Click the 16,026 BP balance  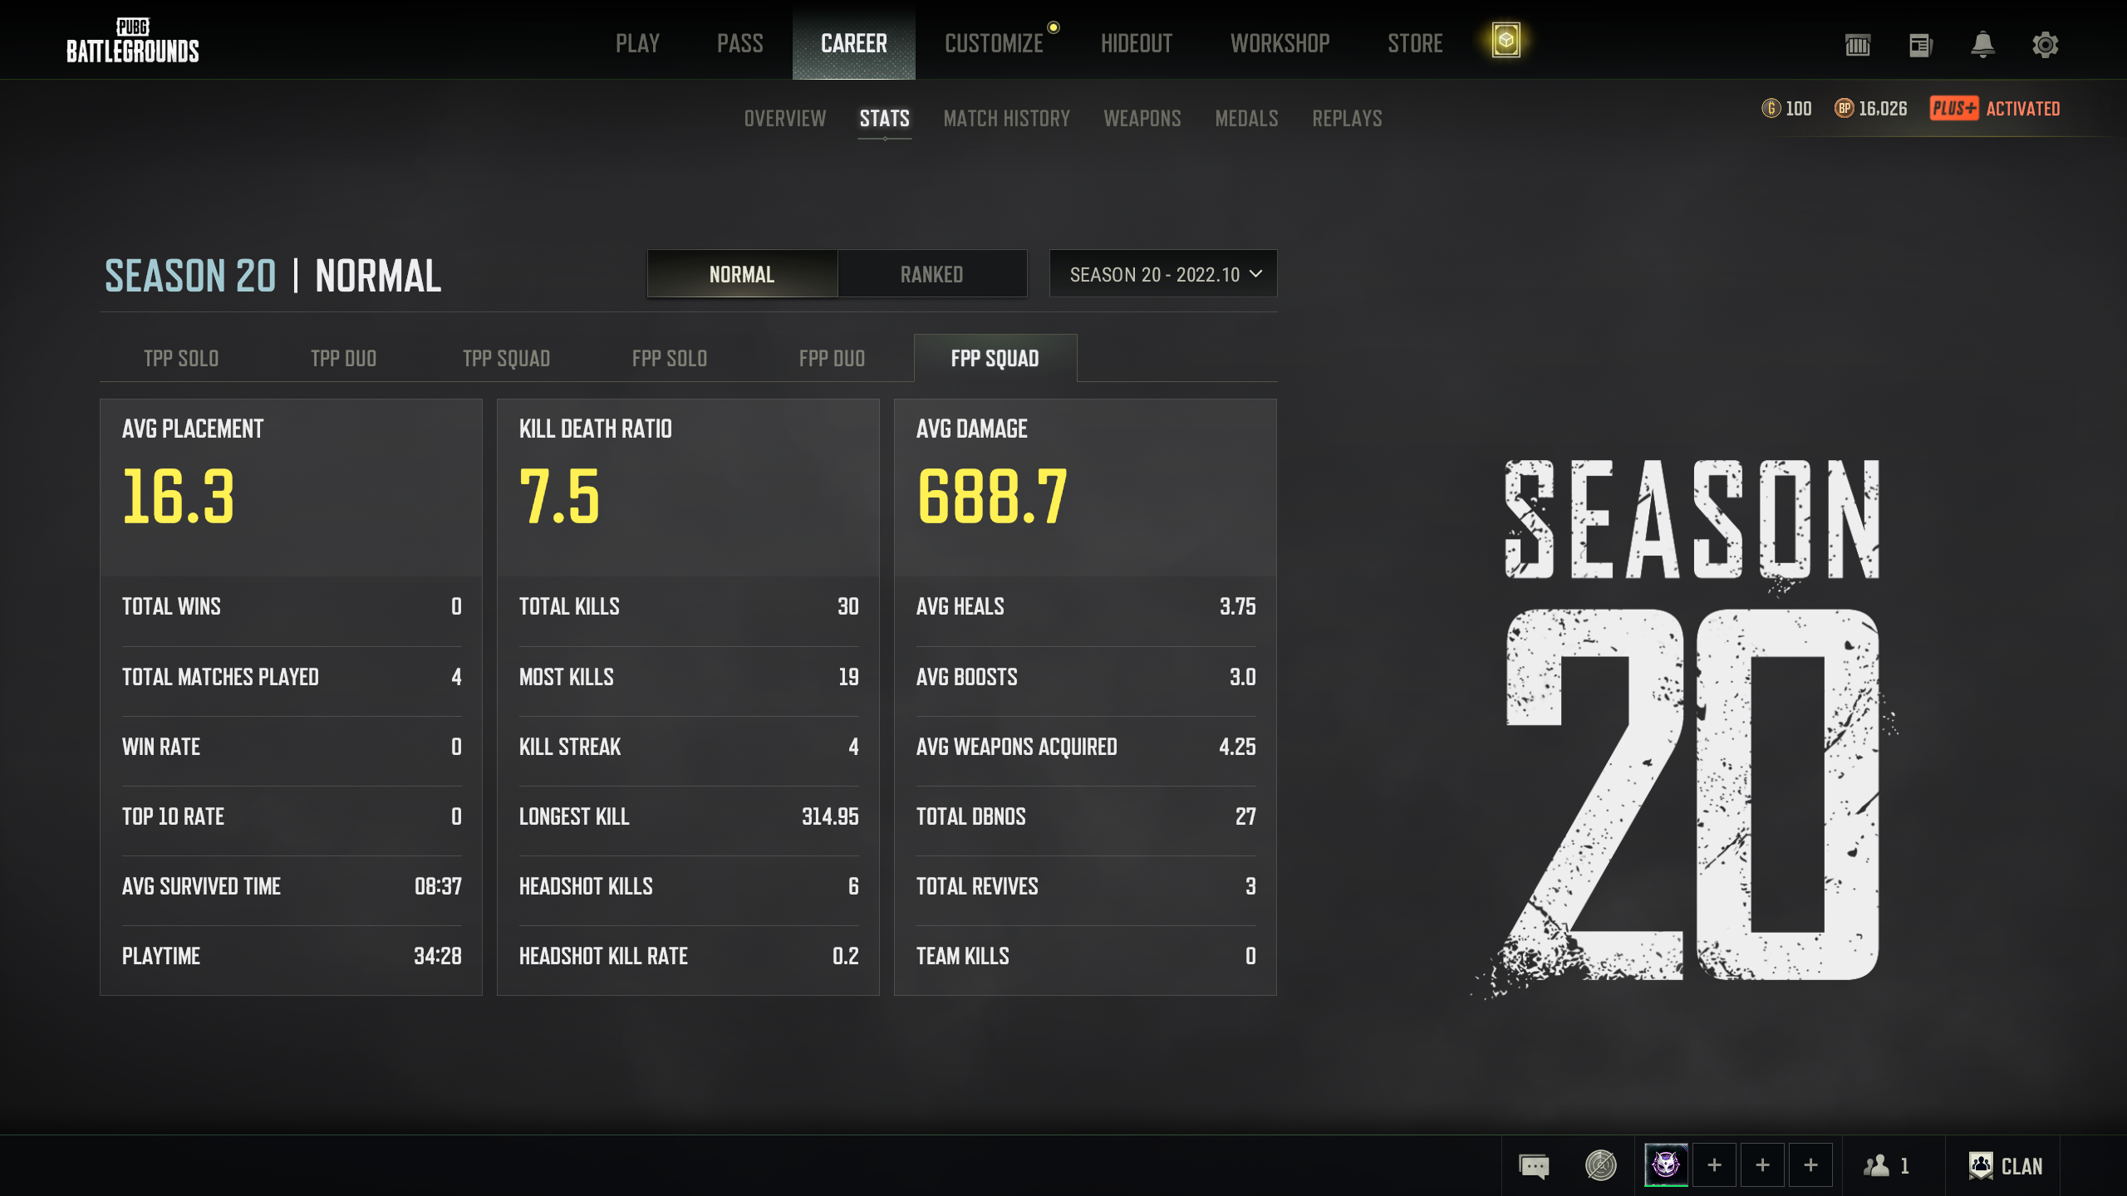(1883, 109)
